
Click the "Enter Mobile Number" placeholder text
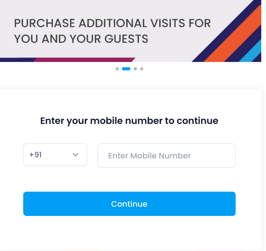coord(149,156)
